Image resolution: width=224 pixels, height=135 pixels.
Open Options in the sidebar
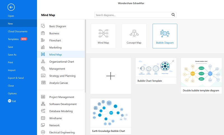12,93
